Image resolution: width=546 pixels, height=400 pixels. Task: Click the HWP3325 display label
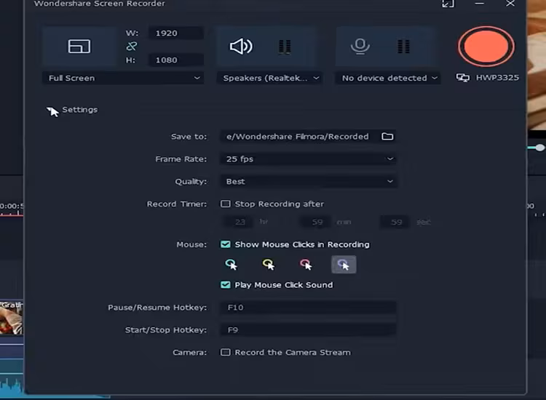497,78
